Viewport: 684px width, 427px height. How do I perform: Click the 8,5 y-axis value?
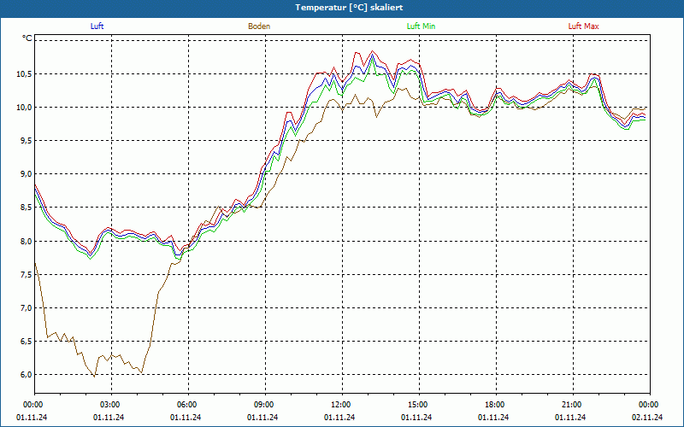click(26, 208)
